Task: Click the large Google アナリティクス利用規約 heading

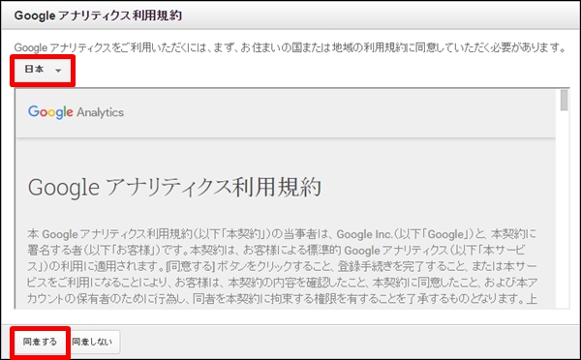Action: (x=174, y=187)
